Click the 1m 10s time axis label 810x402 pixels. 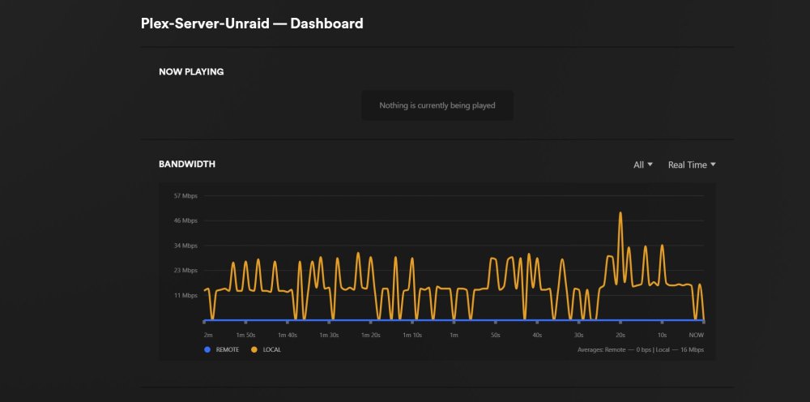coord(412,335)
